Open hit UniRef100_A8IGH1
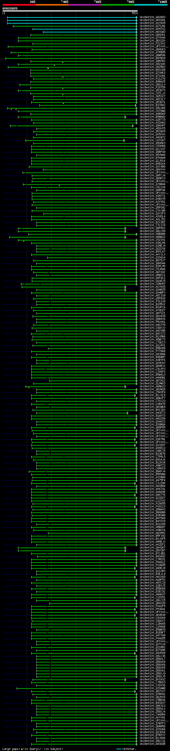The image size is (170, 751). [152, 20]
